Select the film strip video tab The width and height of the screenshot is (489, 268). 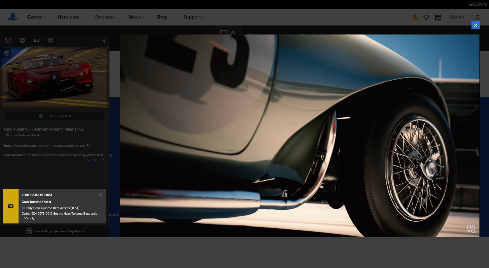click(37, 40)
